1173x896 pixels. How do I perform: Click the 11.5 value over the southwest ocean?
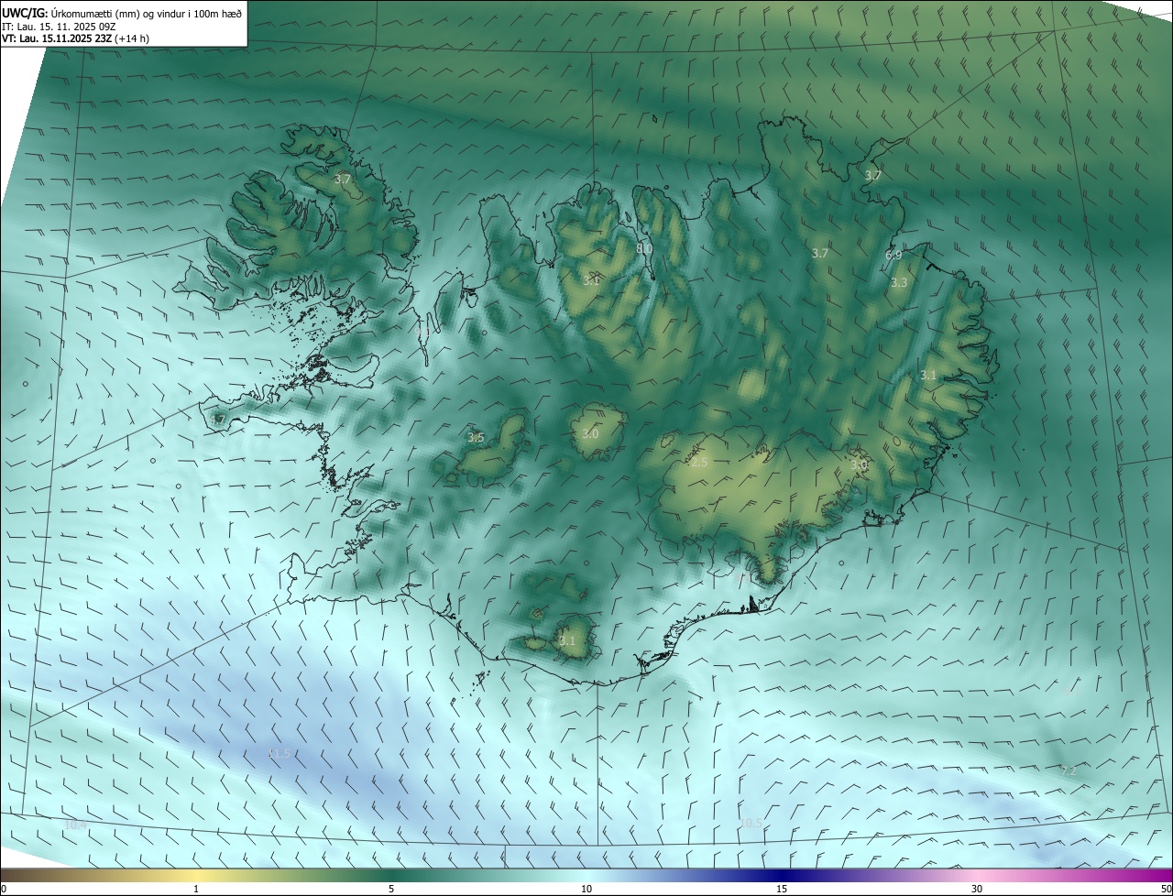click(x=279, y=754)
